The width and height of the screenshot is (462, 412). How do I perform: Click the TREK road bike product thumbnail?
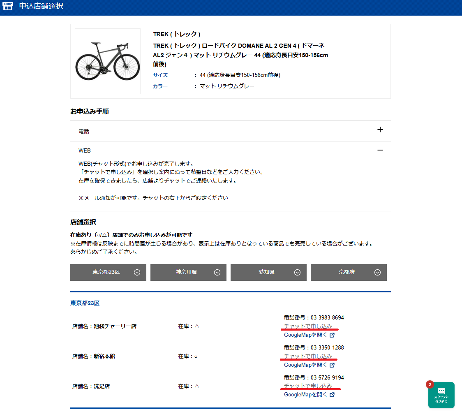tap(108, 61)
